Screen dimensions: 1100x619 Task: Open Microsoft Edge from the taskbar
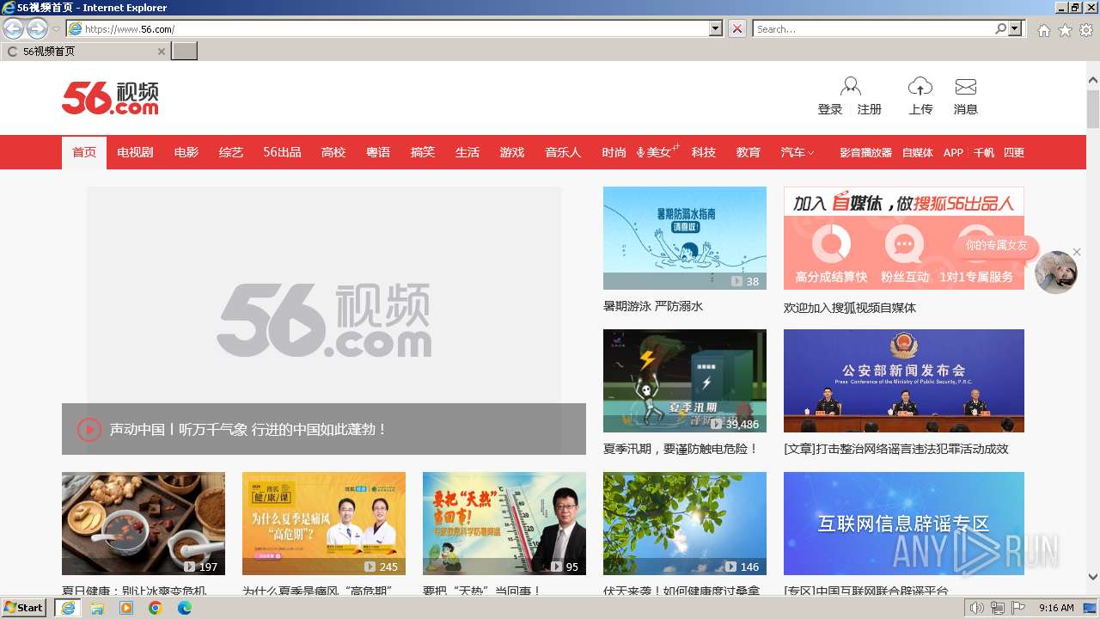[x=185, y=608]
